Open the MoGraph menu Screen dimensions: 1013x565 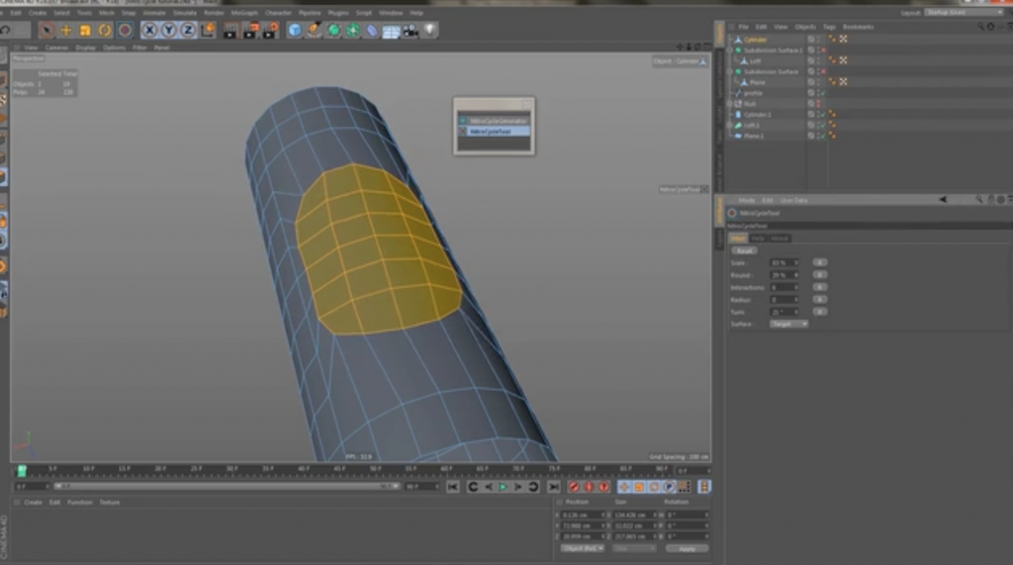(x=243, y=13)
